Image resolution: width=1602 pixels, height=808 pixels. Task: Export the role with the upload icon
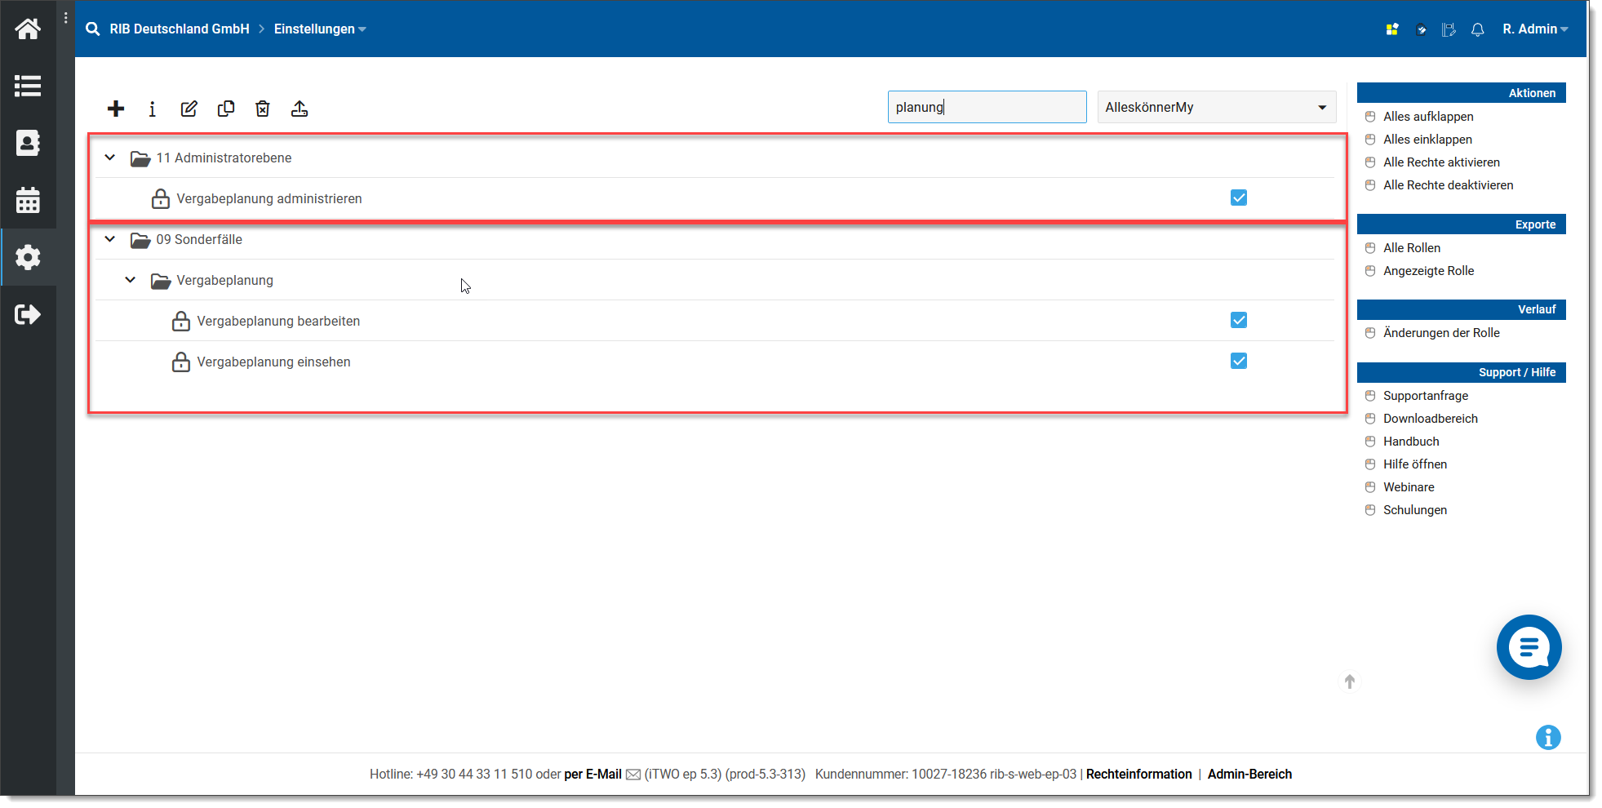[x=300, y=109]
